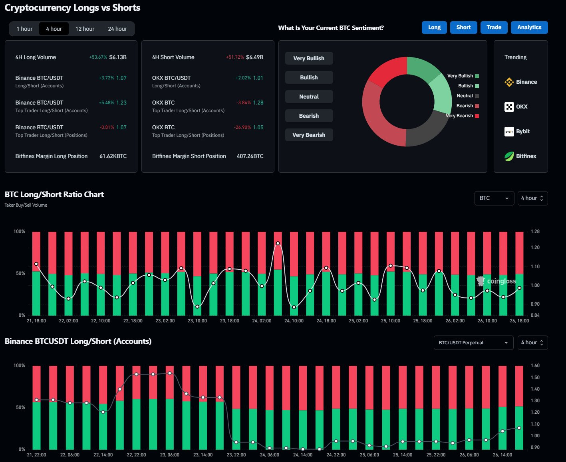
Task: Vote Very Bearish sentiment
Action: click(x=309, y=135)
